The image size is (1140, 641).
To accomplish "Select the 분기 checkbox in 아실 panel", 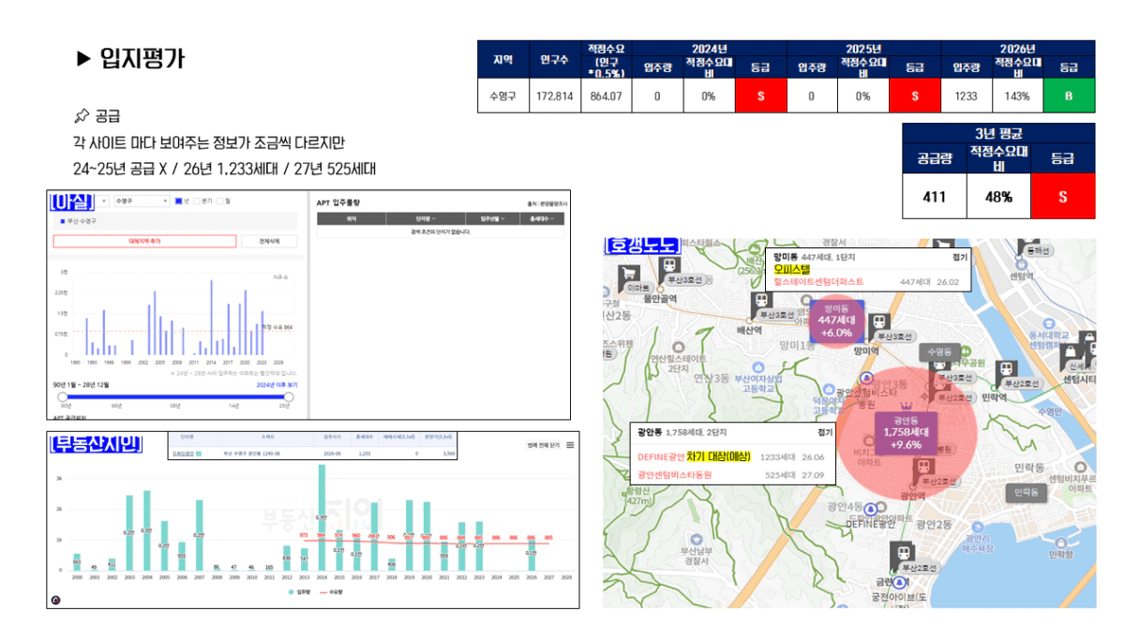I will click(197, 201).
